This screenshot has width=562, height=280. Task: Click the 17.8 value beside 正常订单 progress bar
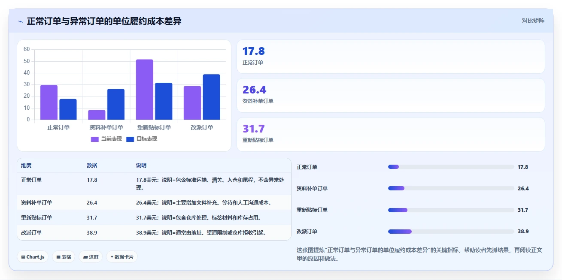523,167
